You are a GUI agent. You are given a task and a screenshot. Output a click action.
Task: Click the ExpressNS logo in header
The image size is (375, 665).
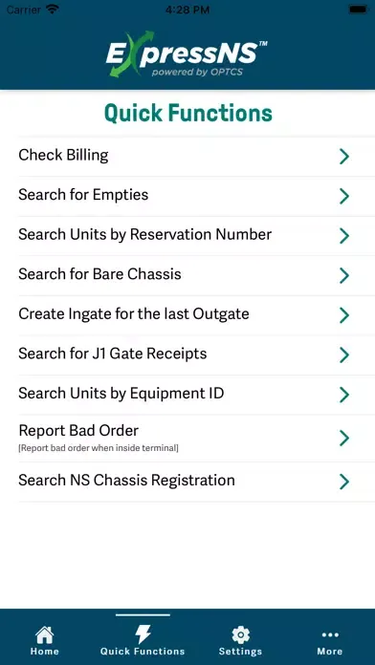coord(187,54)
